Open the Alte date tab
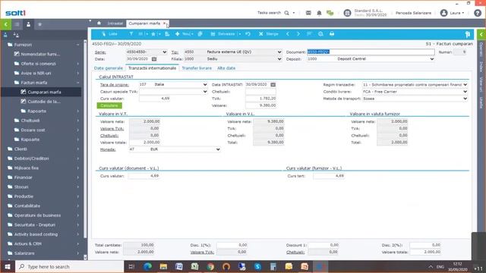Viewport: 486px width, 273px height. tap(226, 68)
